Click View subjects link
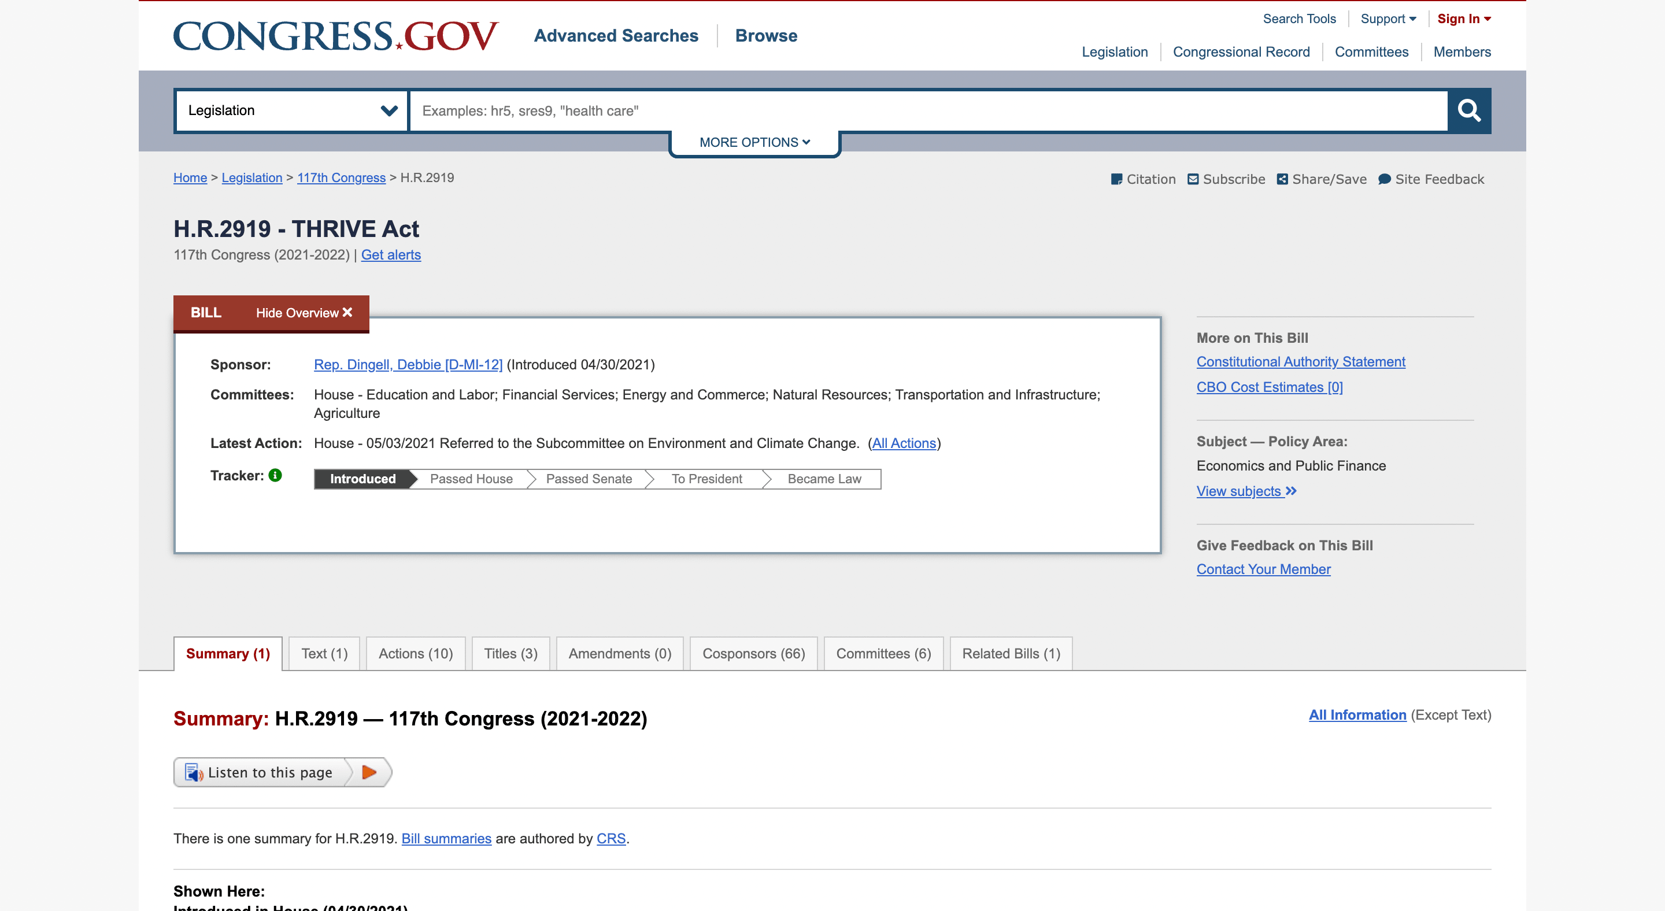 coord(1246,491)
